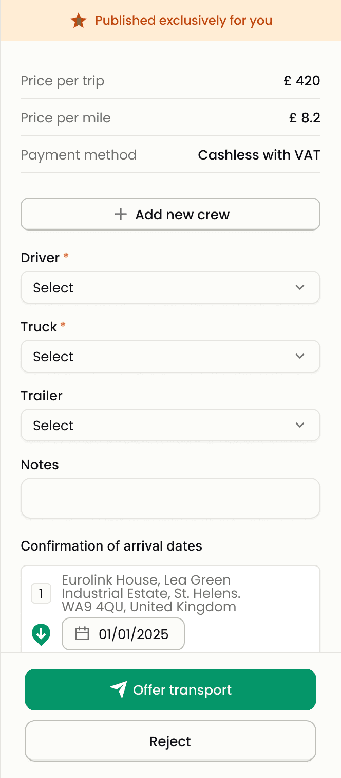
Task: Click the plus icon beside Add new crew
Action: tap(120, 214)
